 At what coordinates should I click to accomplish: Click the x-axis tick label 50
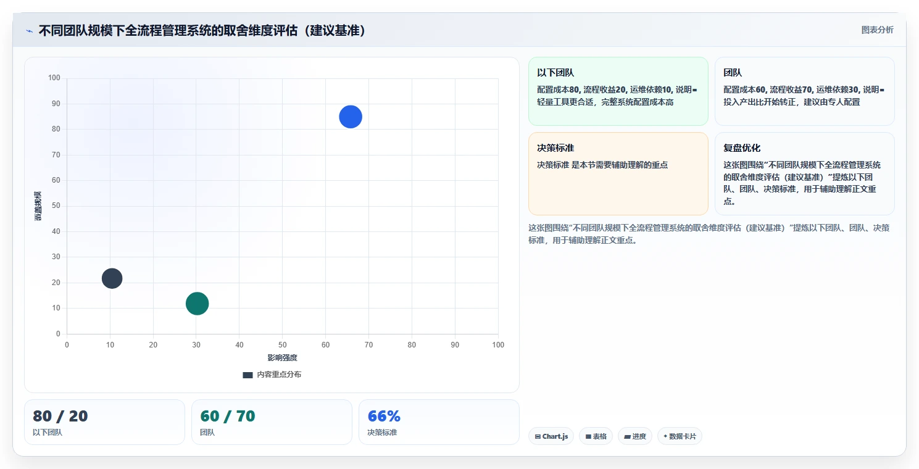coord(283,345)
